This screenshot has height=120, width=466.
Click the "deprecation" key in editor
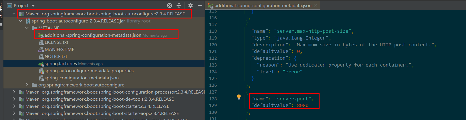270,58
